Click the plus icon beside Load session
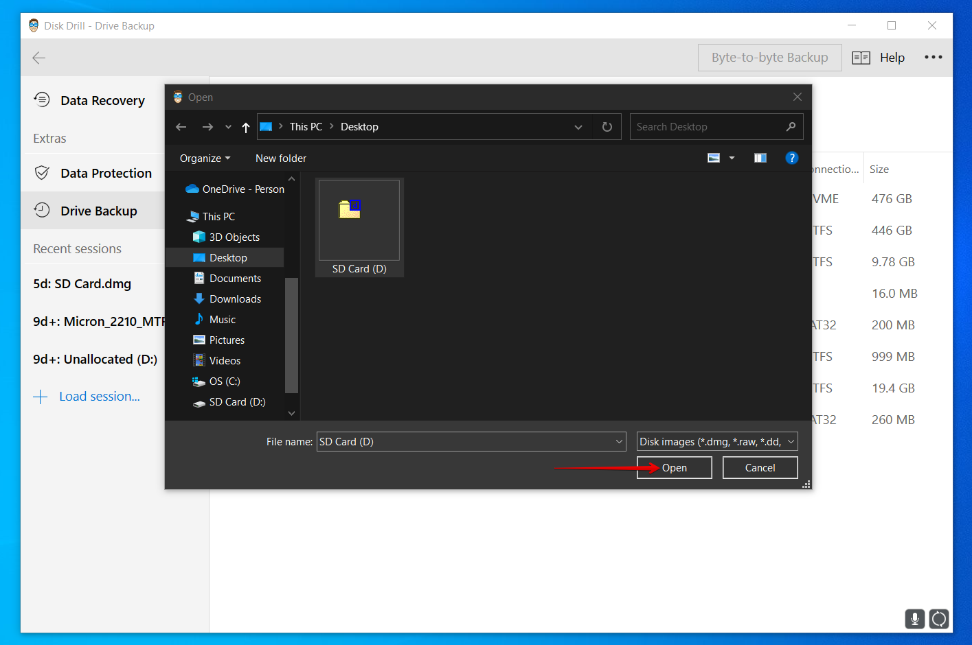The width and height of the screenshot is (972, 645). pos(41,397)
